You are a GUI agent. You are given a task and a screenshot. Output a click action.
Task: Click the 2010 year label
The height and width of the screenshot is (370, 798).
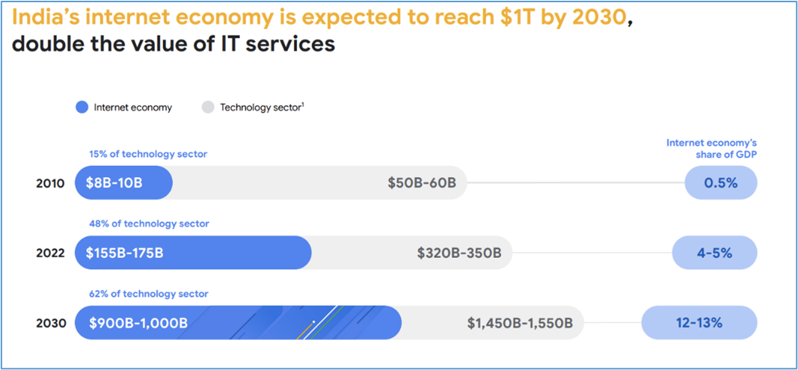pos(50,183)
